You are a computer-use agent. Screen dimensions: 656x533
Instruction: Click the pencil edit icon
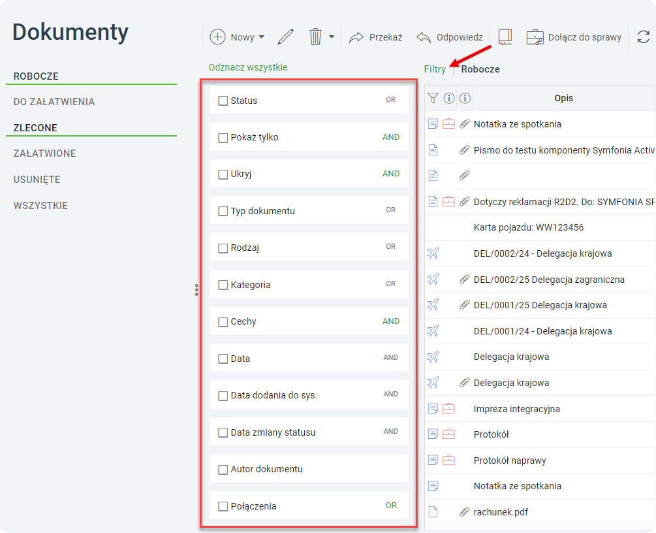click(286, 37)
